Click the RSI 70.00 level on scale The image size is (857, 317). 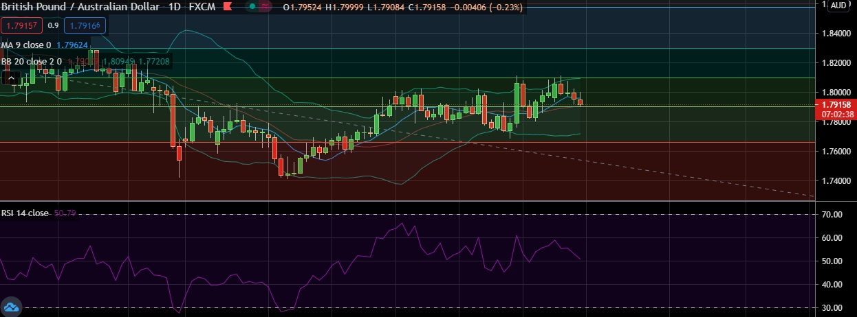coord(833,215)
